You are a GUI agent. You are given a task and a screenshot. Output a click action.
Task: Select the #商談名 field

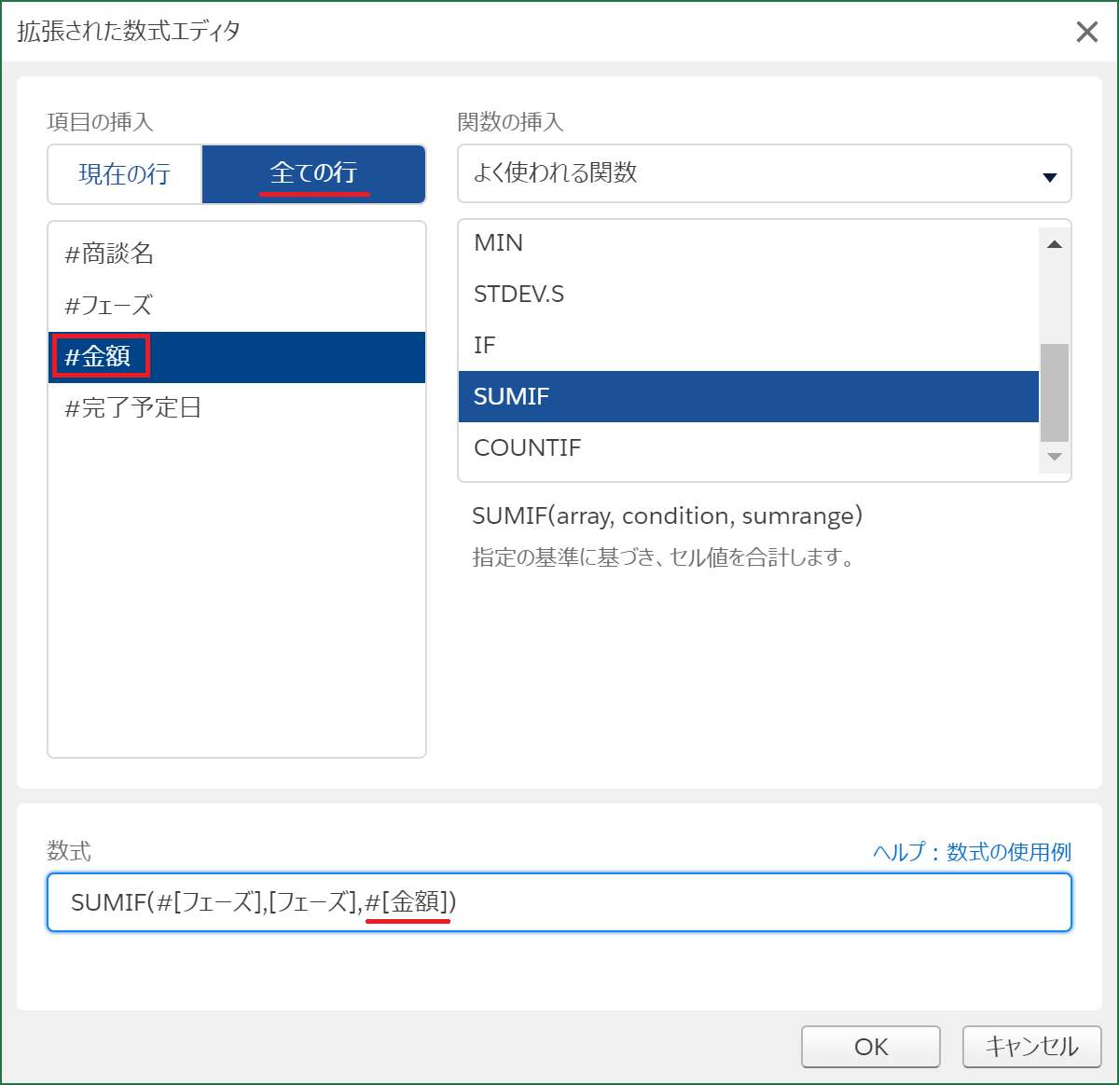point(237,254)
